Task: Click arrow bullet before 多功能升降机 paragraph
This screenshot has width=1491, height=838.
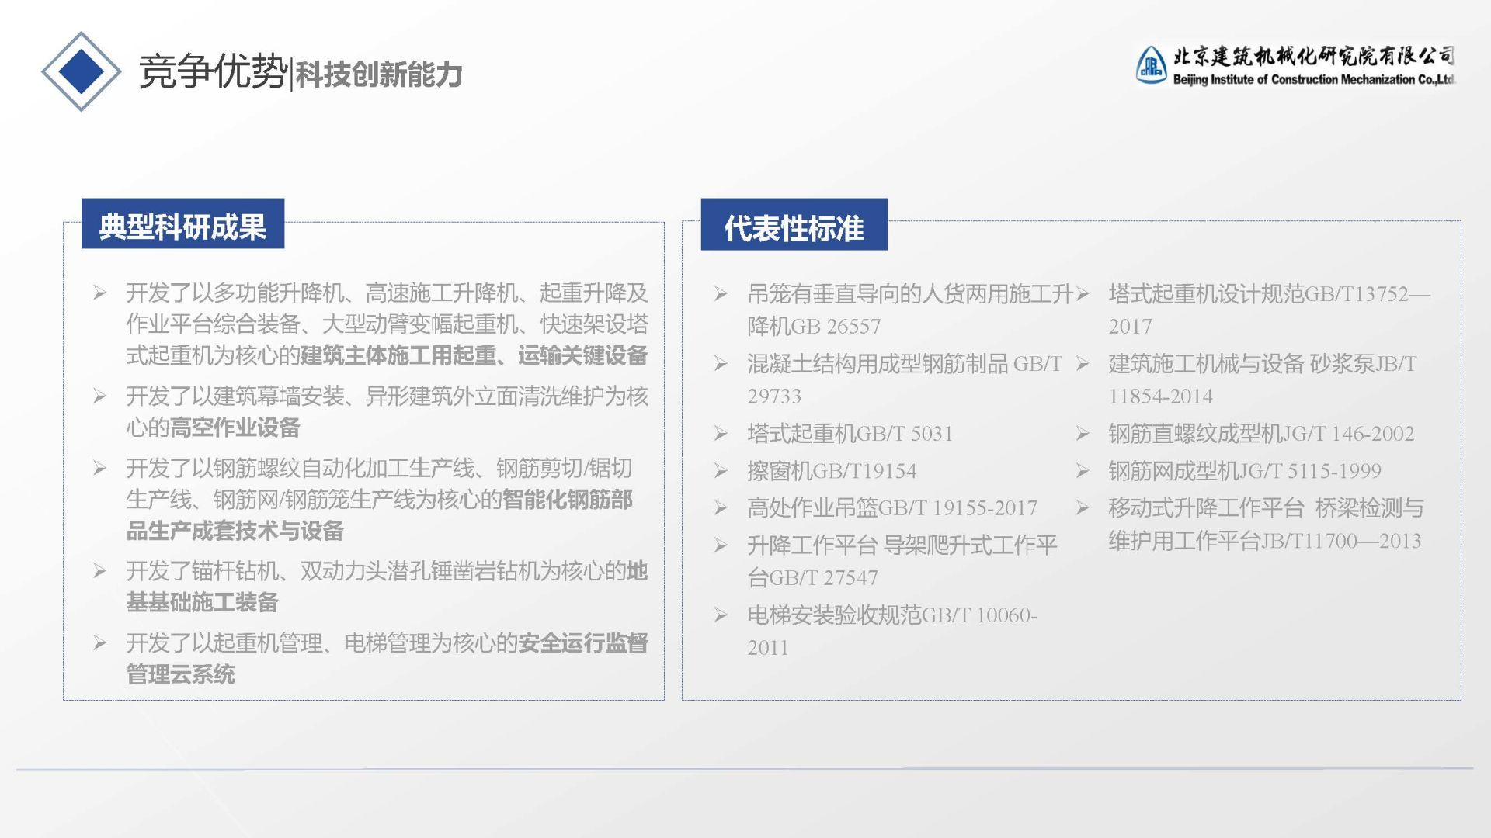Action: coord(100,293)
